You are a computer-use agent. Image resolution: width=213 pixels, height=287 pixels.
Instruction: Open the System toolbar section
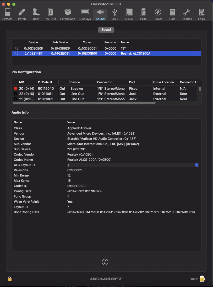pyautogui.click(x=7, y=14)
